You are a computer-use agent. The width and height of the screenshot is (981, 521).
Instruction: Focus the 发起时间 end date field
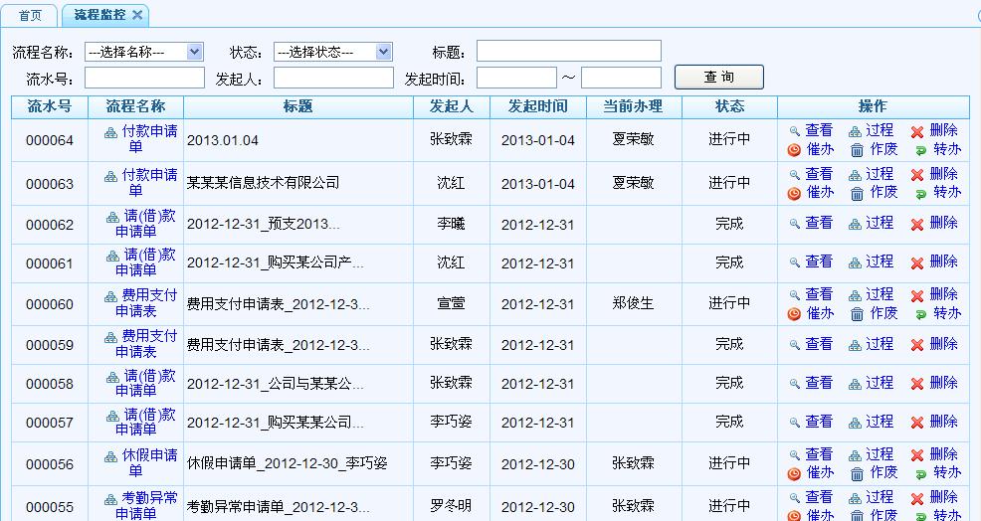(621, 79)
